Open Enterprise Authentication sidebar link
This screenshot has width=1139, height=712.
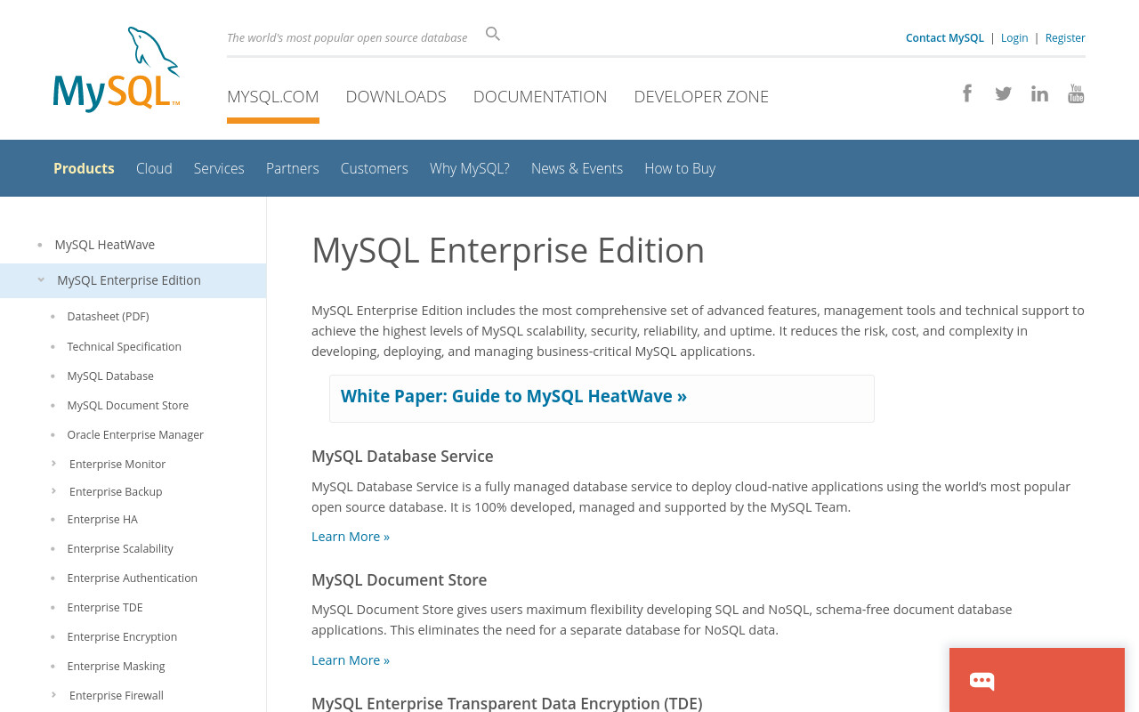[132, 578]
